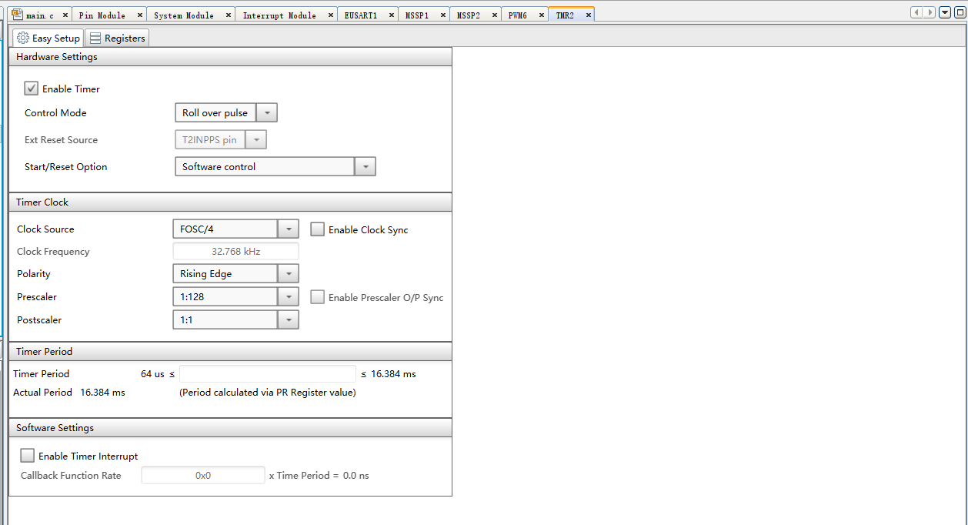
Task: Click the Timer Period input field
Action: tap(268, 374)
